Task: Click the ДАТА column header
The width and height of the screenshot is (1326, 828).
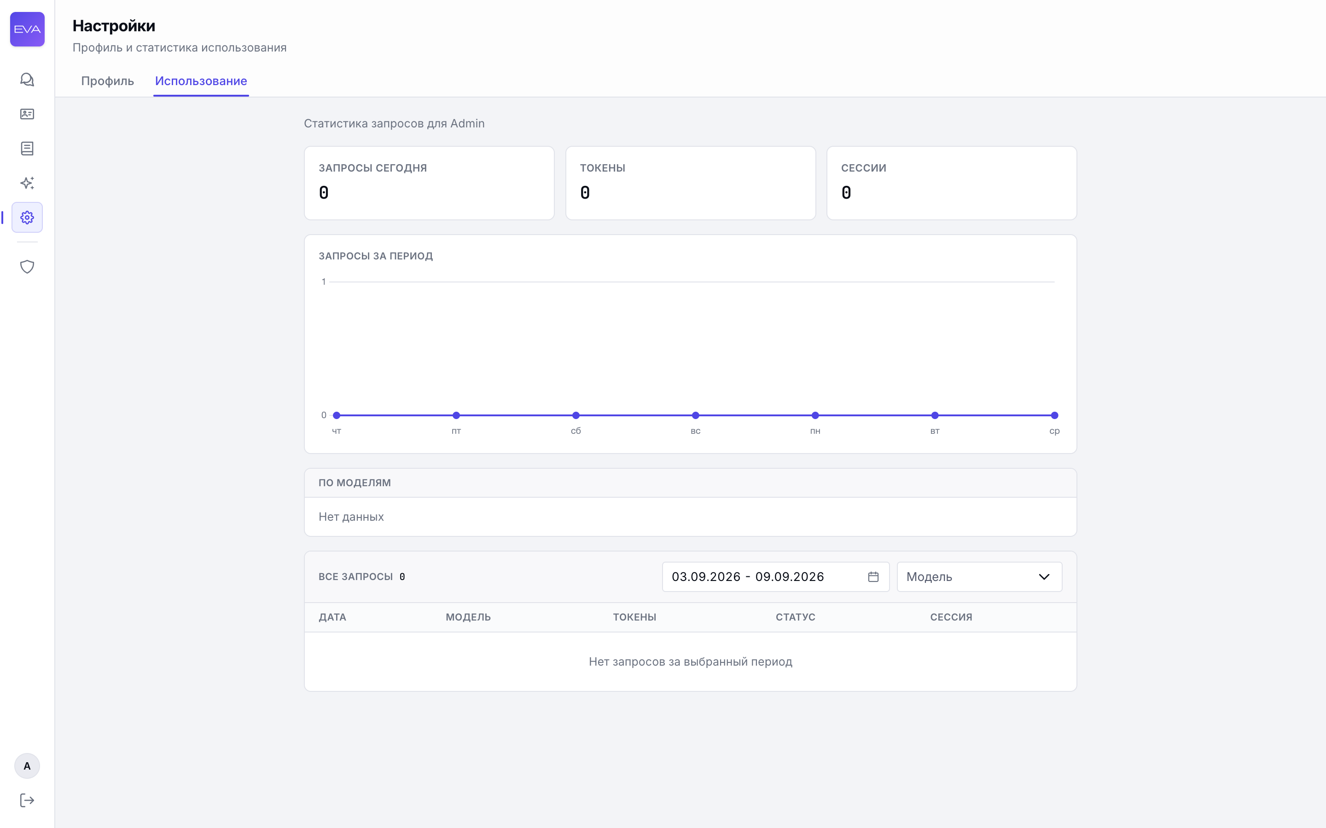Action: tap(332, 617)
